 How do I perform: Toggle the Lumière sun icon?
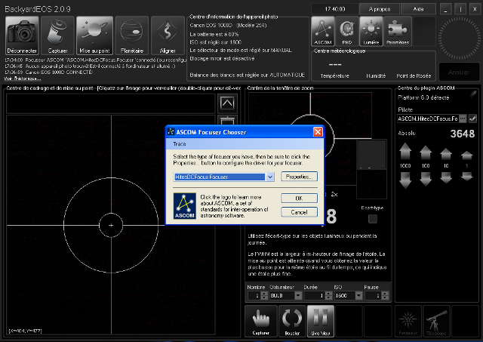(371, 31)
